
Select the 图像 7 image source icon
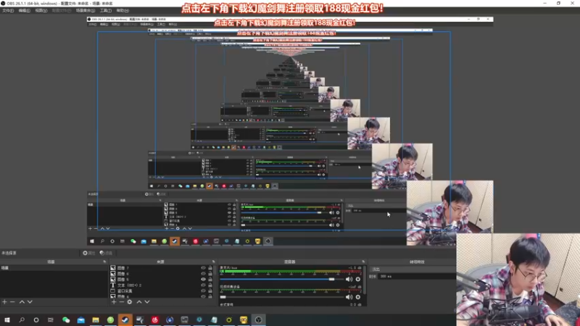point(113,267)
